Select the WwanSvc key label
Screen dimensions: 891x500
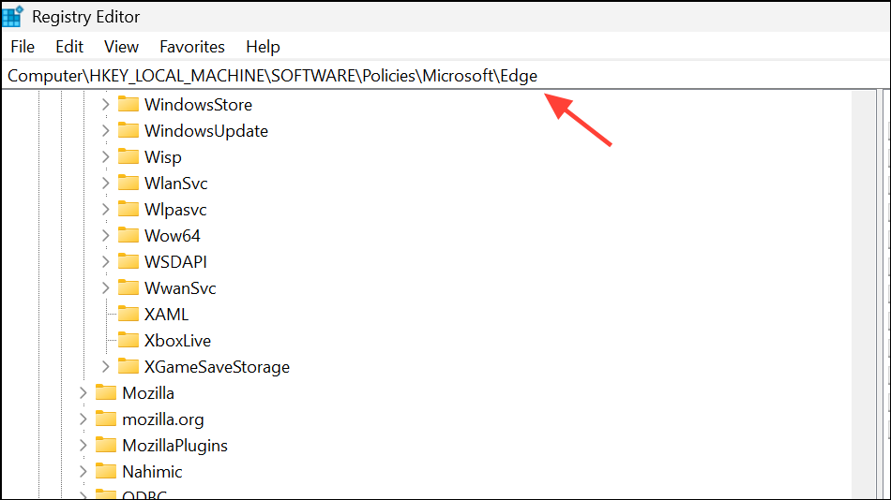pos(180,287)
